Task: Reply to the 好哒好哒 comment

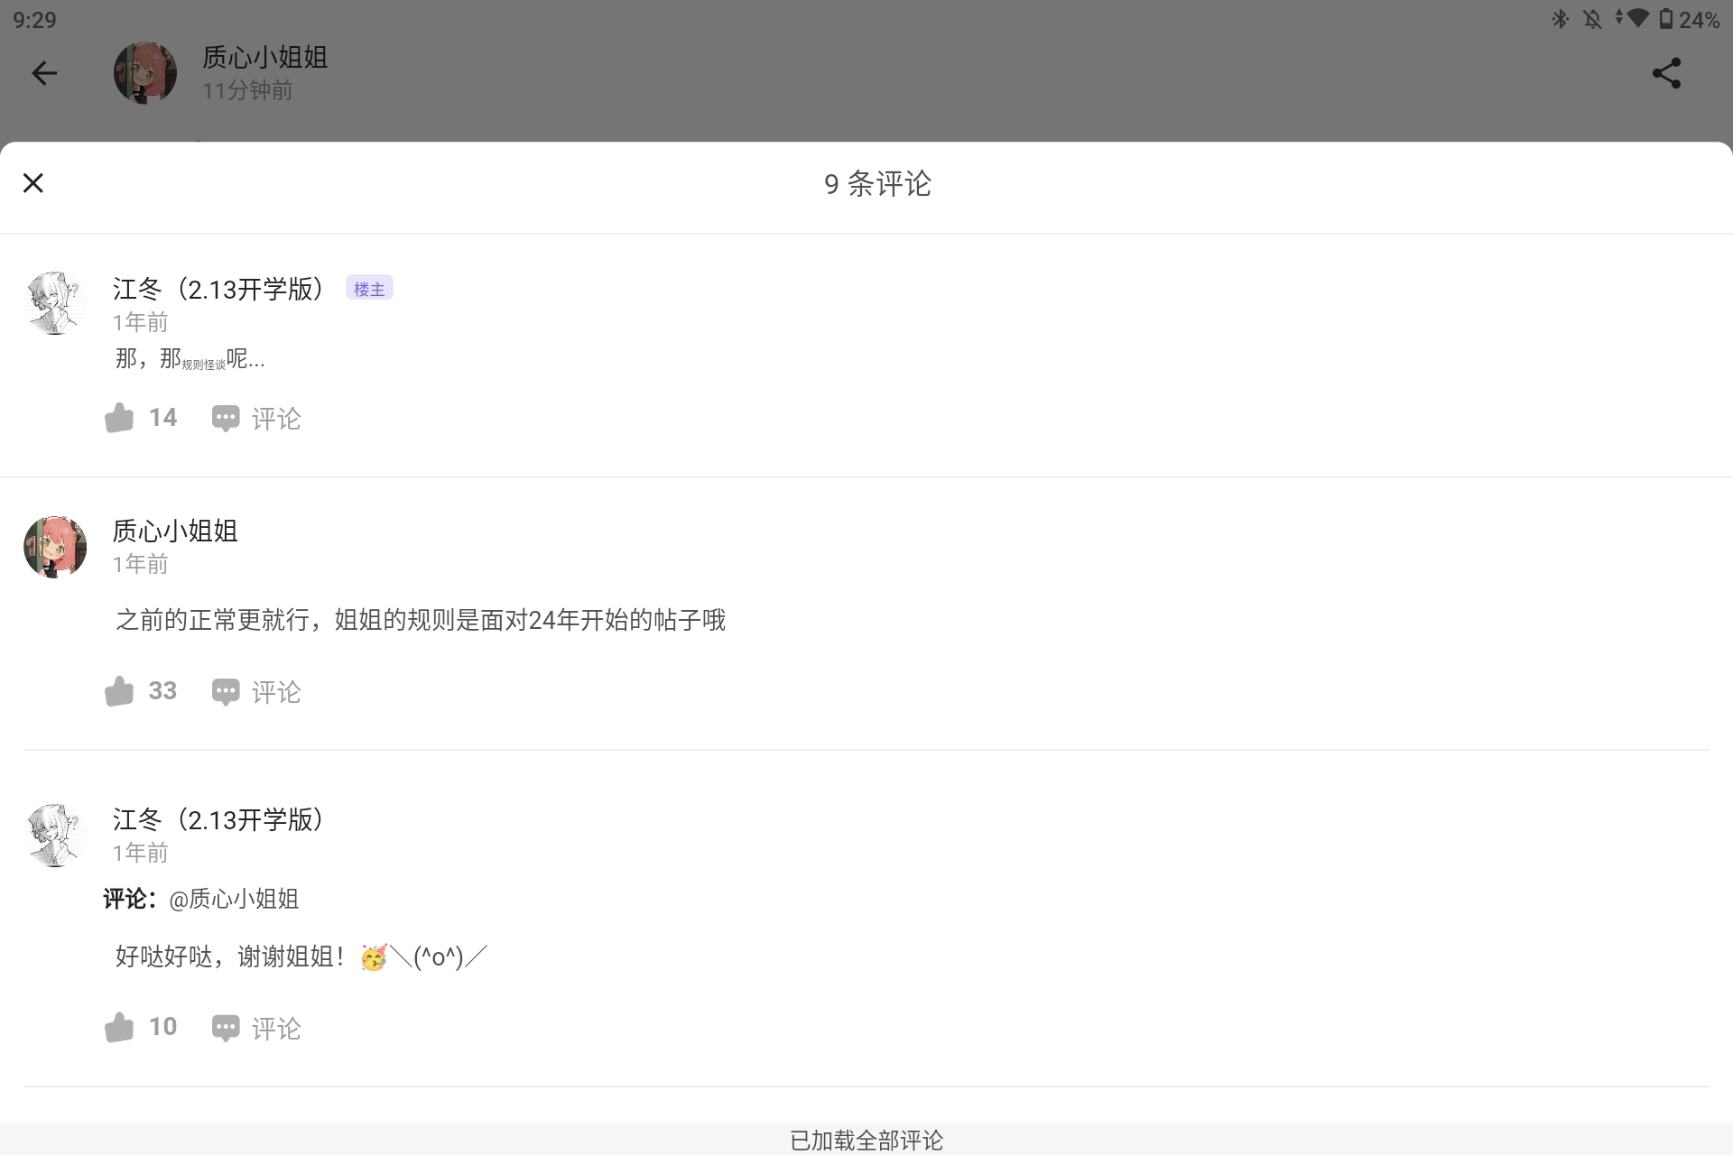Action: point(256,1028)
